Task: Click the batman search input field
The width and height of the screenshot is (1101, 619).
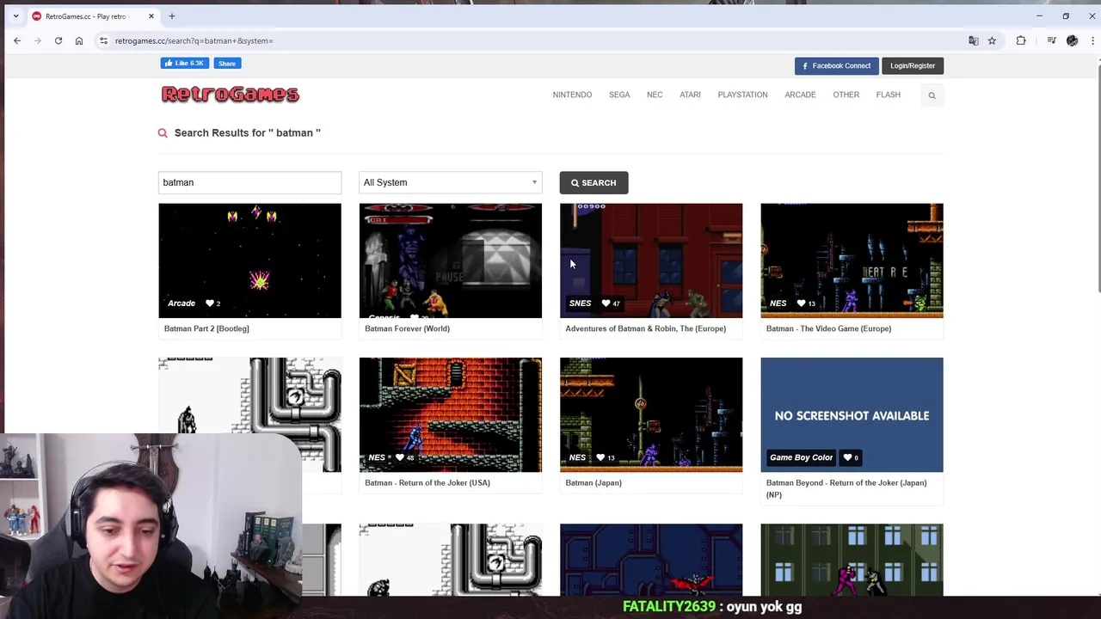Action: (x=249, y=182)
